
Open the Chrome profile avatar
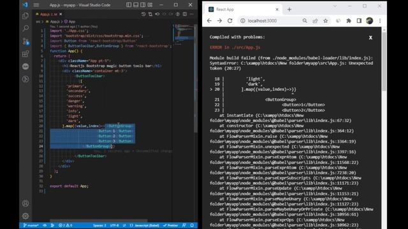tap(370, 21)
